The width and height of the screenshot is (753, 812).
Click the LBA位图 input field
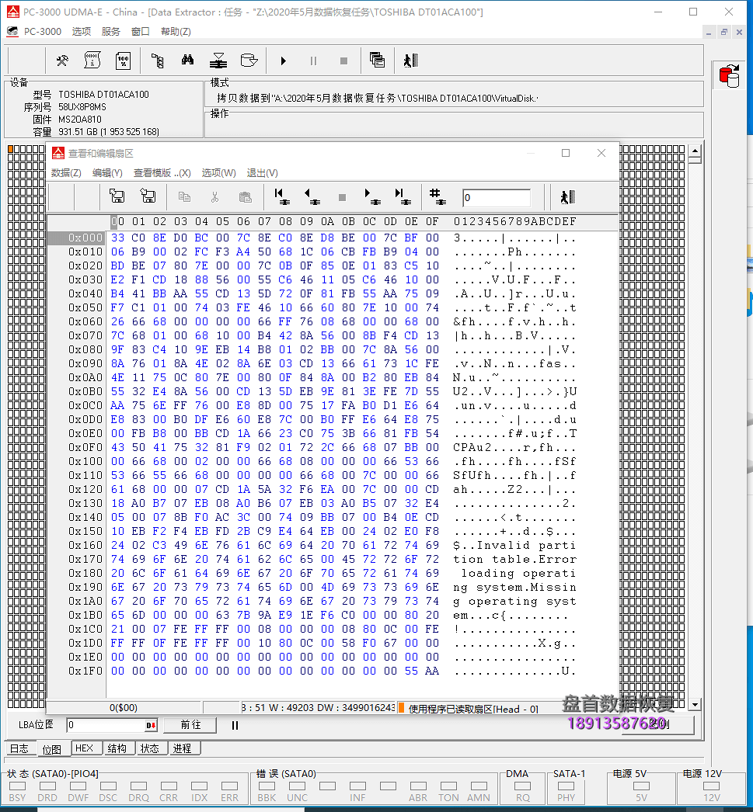106,725
